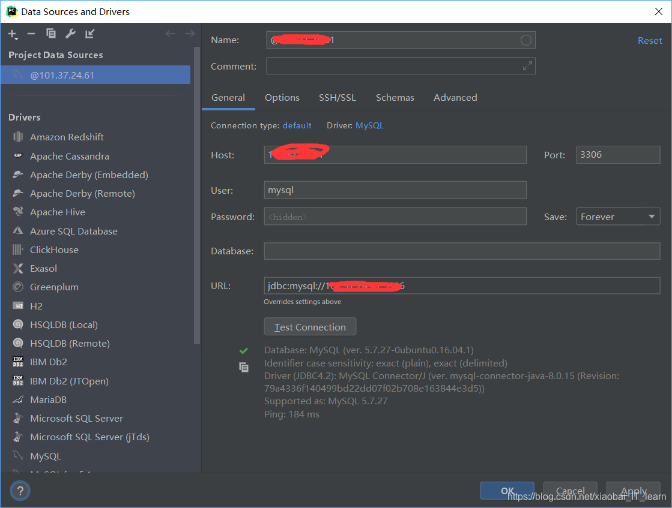
Task: Choose Apache Hive driver
Action: point(58,212)
